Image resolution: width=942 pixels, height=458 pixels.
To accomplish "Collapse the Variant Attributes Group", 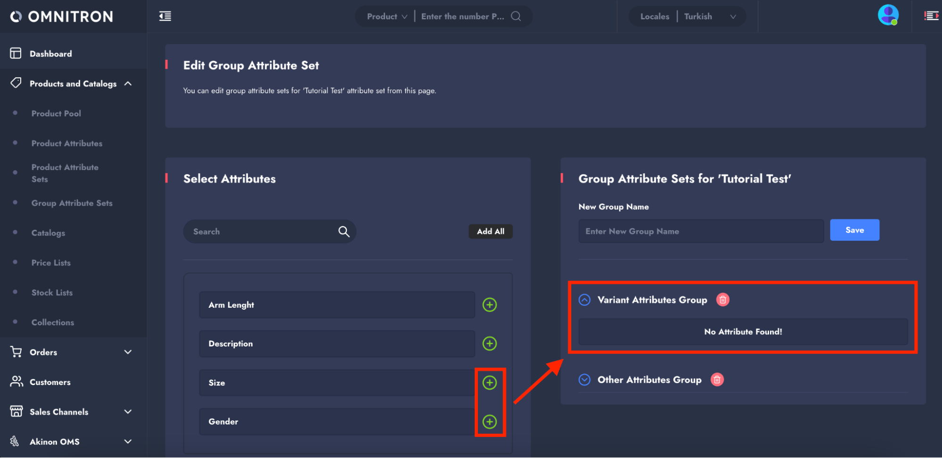I will tap(584, 300).
